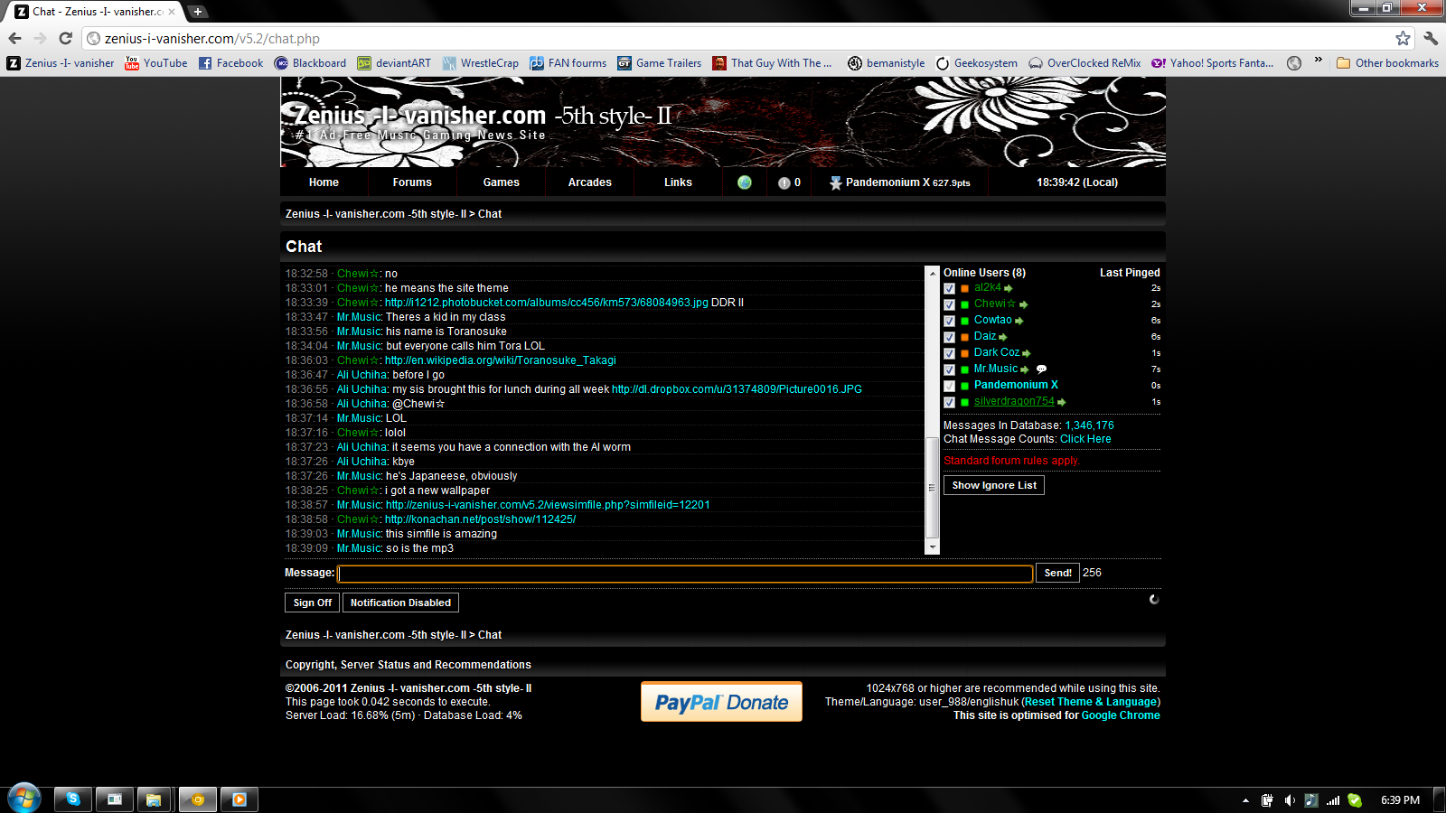
Task: Click the green arrow icon beside Mr.Music
Action: coord(1025,369)
